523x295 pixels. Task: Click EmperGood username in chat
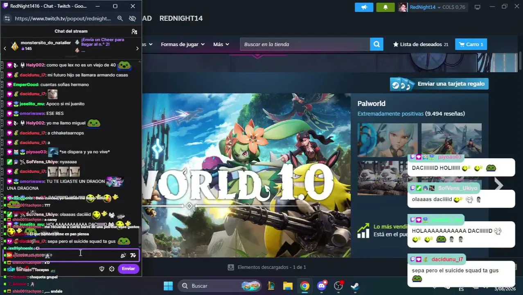(26, 85)
